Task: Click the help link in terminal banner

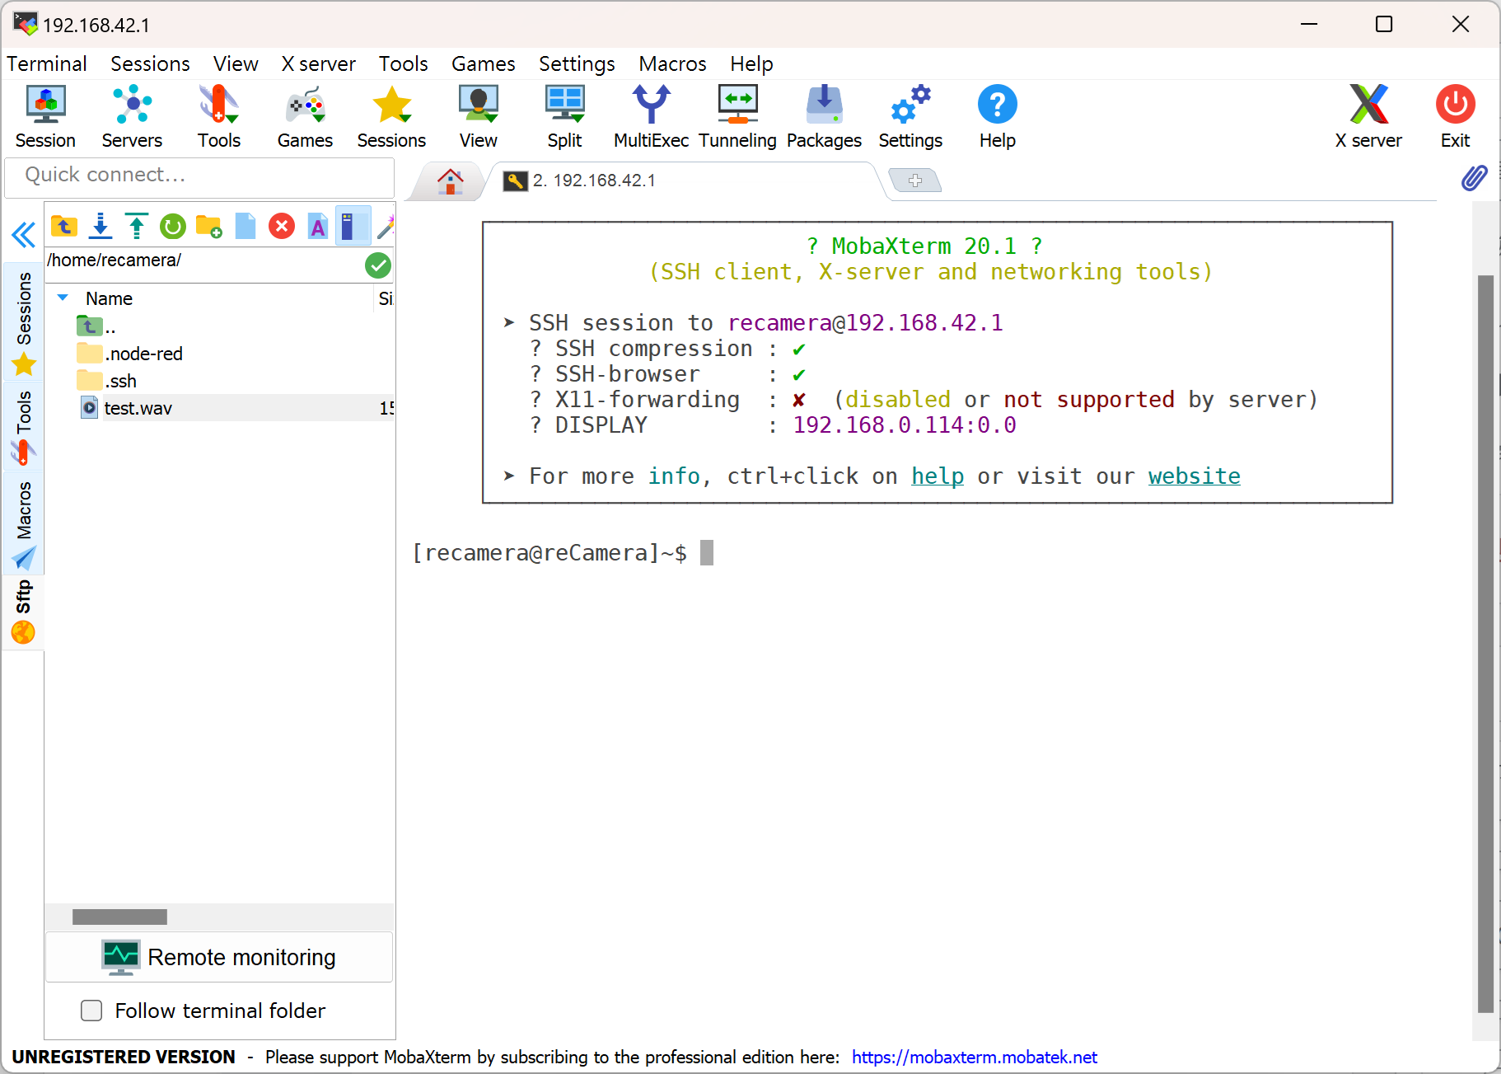Action: [938, 476]
